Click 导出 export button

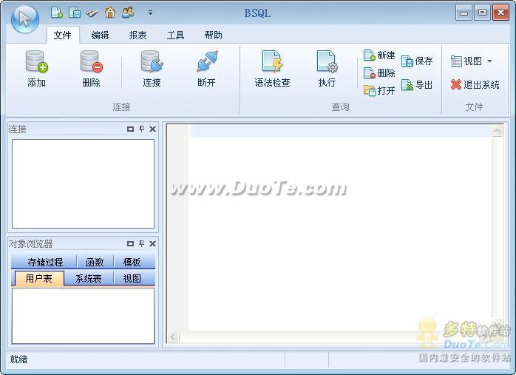pos(417,85)
